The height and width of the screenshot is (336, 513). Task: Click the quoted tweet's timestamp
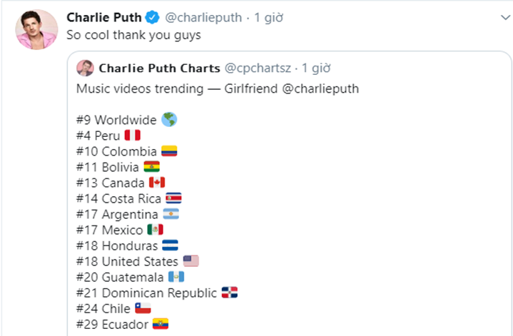(x=317, y=68)
